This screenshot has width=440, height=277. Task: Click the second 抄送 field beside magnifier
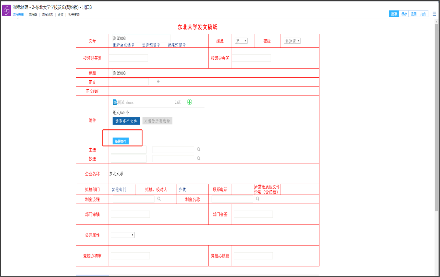(x=173, y=159)
